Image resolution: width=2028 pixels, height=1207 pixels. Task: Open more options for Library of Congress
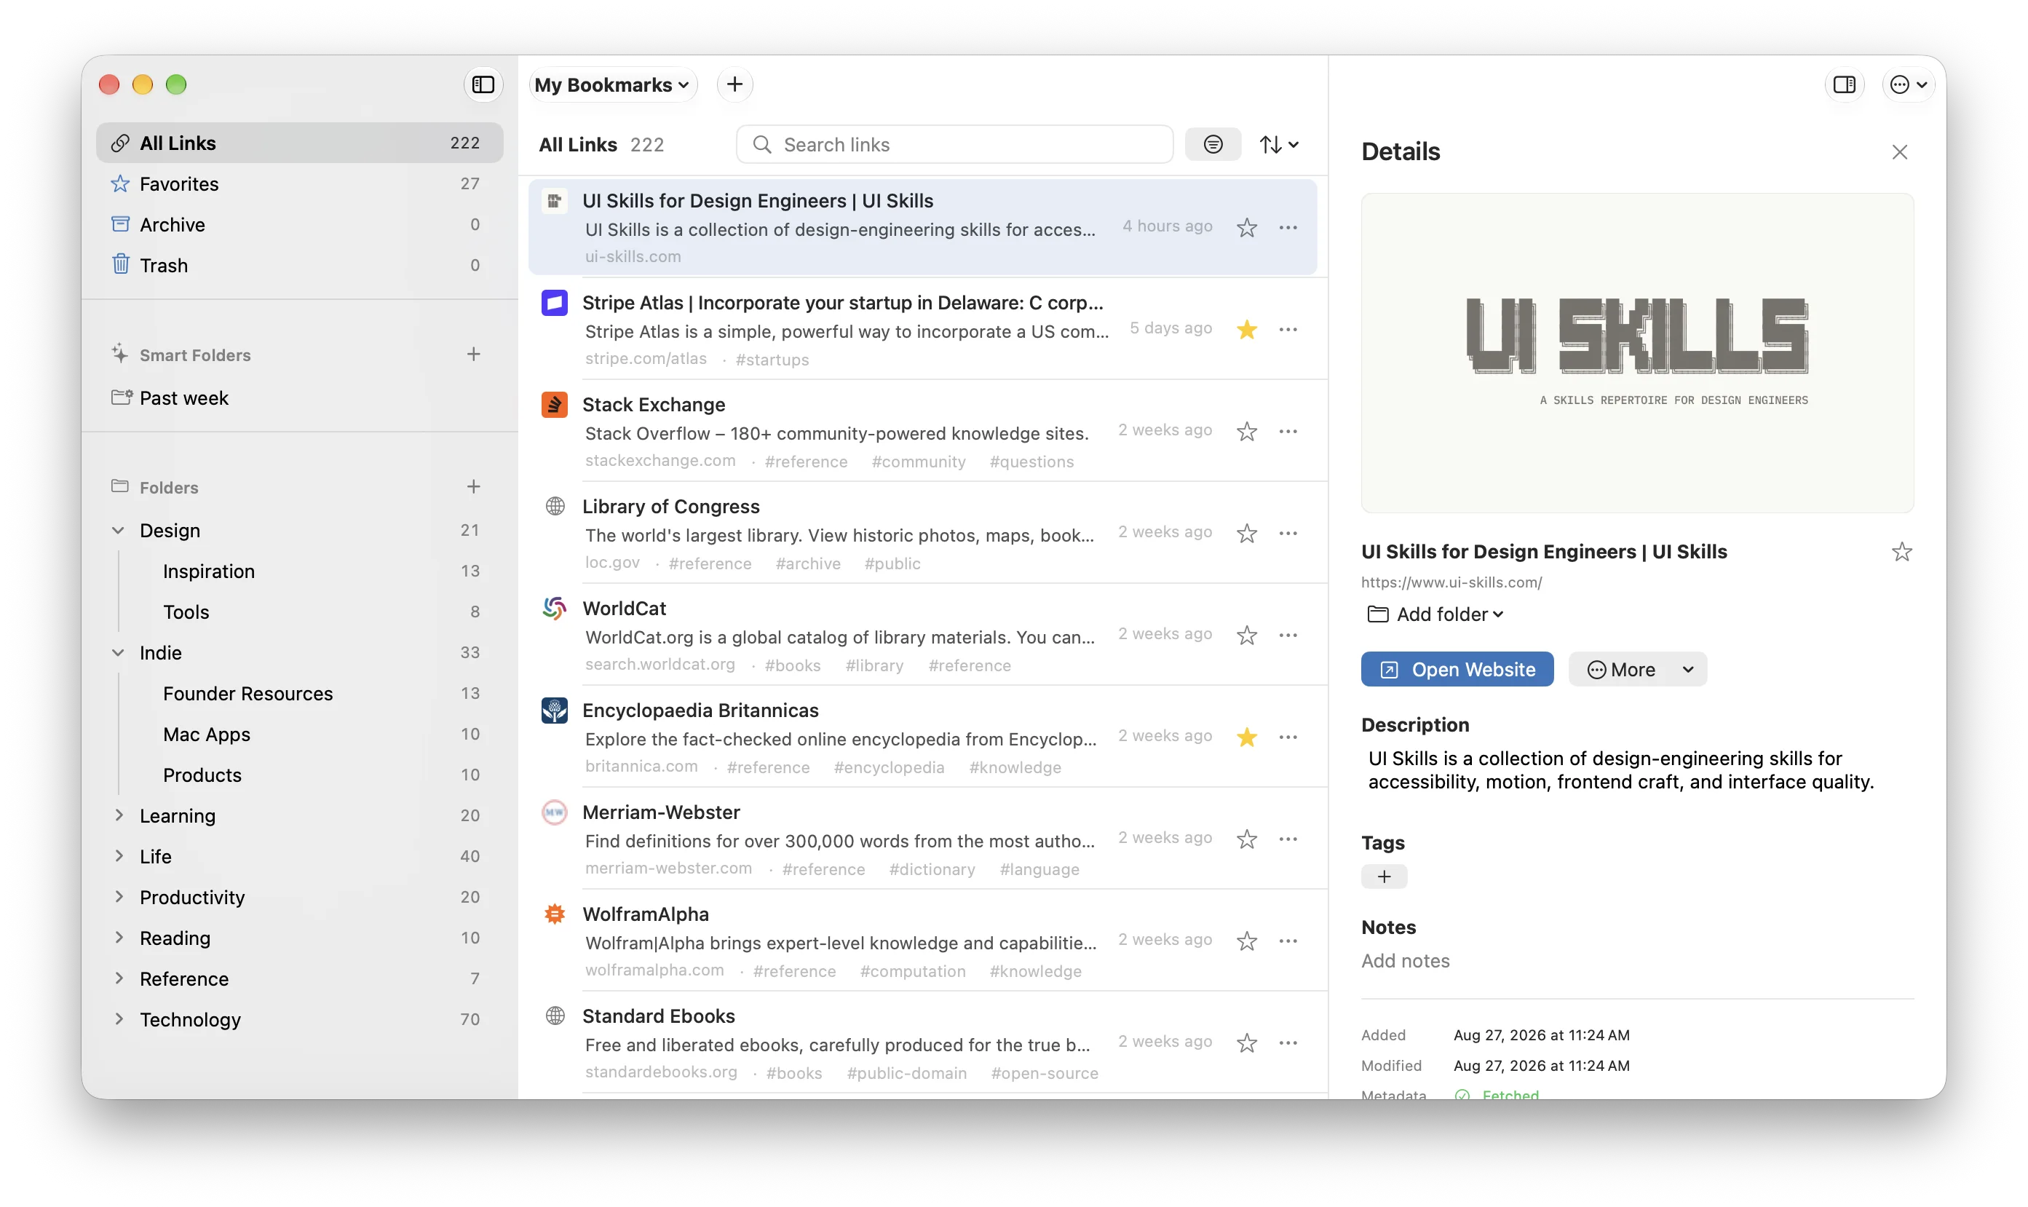tap(1287, 534)
